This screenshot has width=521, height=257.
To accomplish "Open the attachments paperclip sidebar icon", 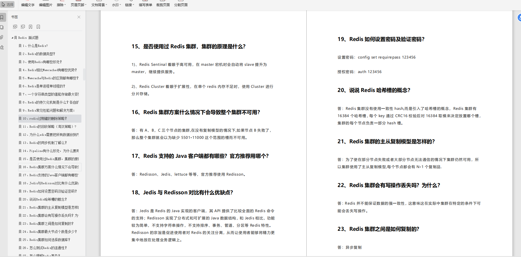I will point(2,37).
